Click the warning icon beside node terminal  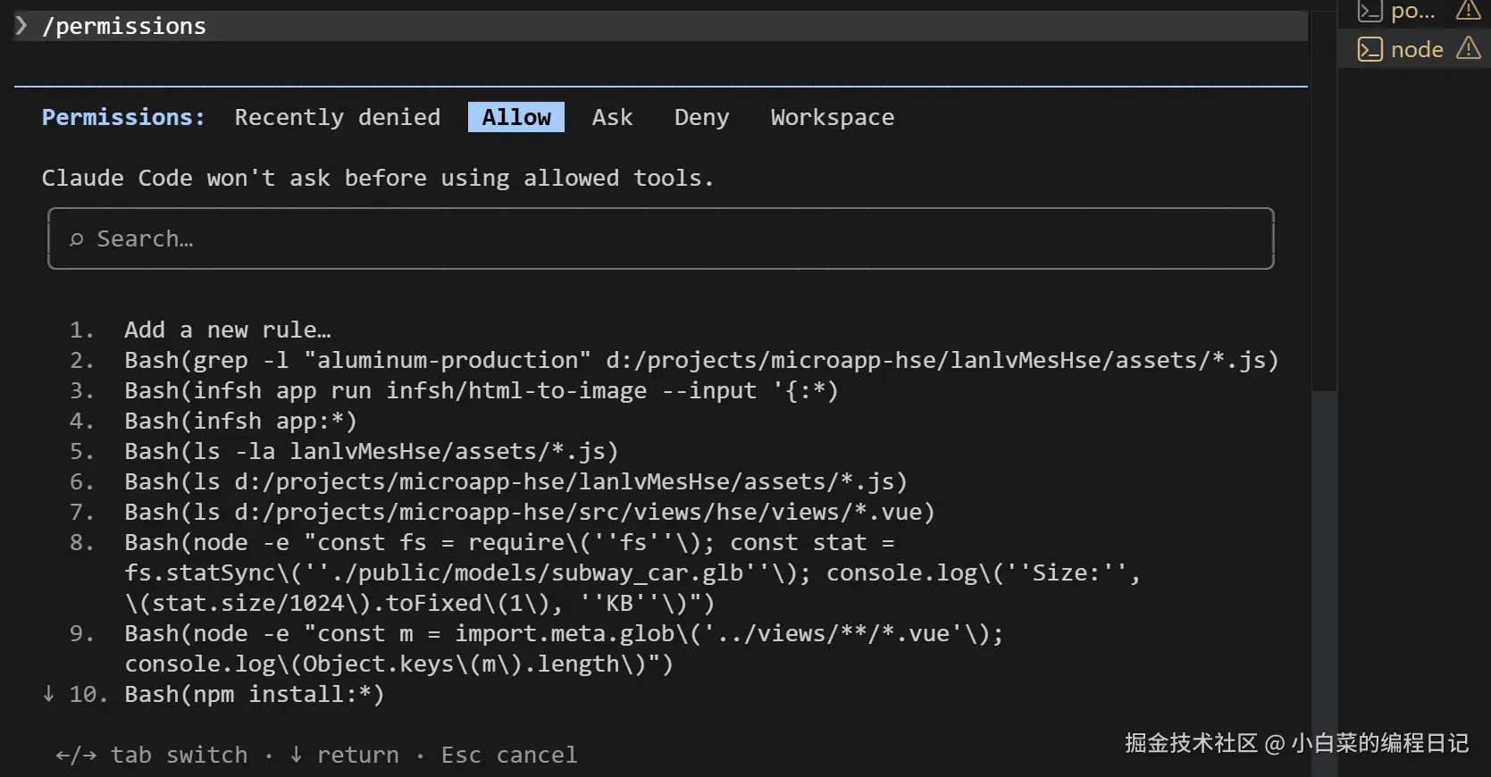point(1468,48)
